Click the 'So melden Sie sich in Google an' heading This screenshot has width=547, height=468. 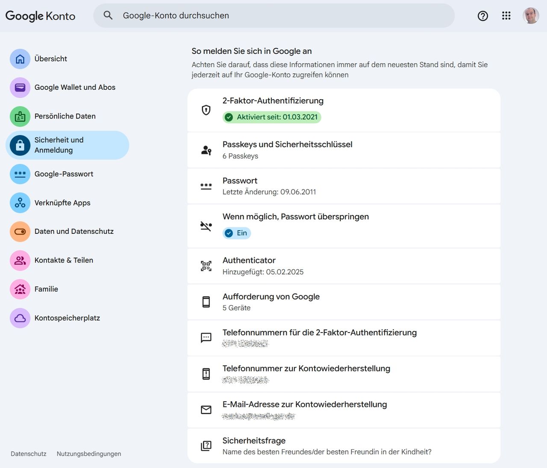click(x=252, y=51)
